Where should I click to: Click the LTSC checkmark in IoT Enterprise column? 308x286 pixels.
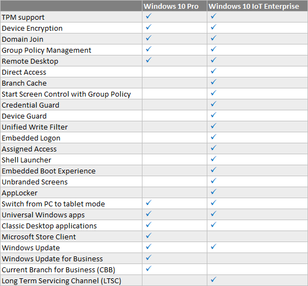click(213, 279)
